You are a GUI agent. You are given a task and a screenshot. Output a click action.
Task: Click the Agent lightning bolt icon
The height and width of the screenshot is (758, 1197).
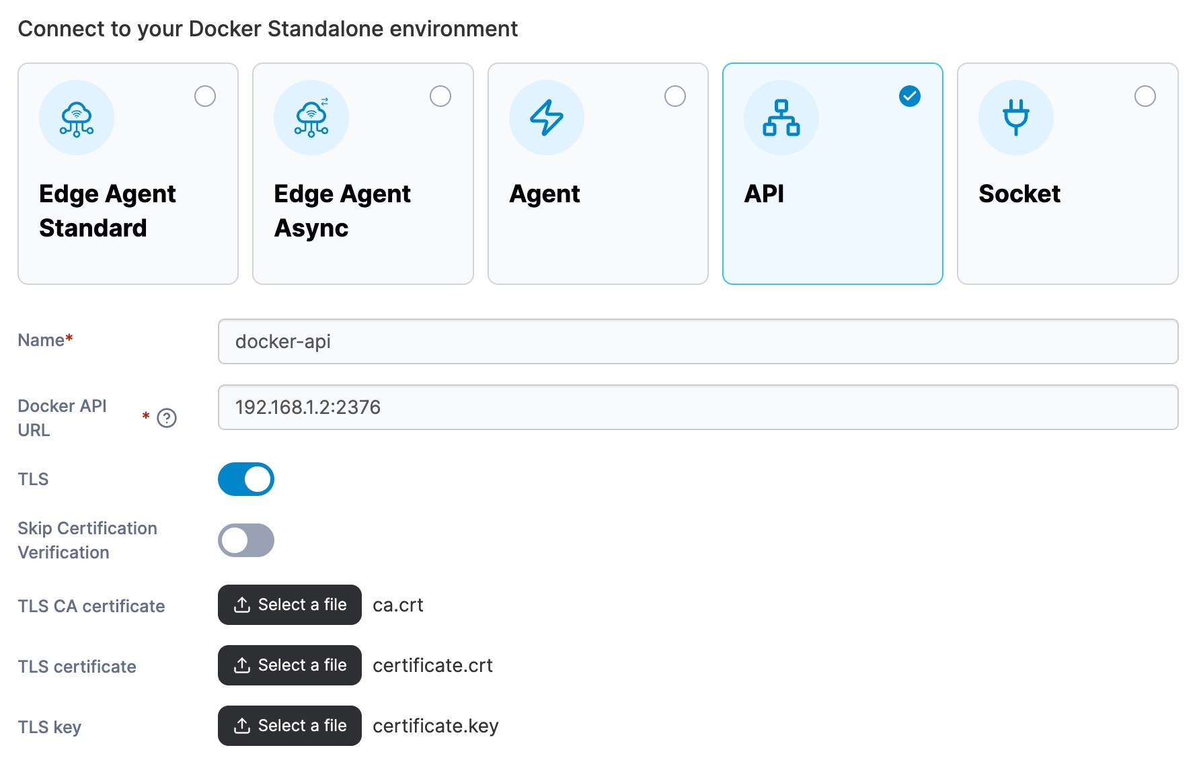click(546, 118)
